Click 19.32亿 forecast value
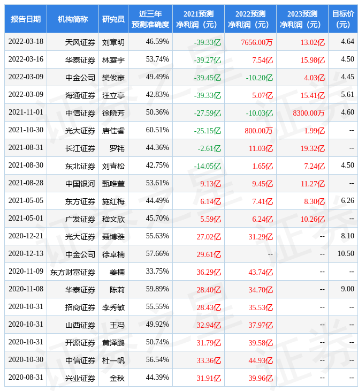Screen dimensions: 358x391 313,148
